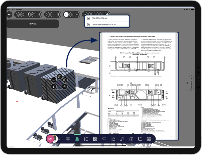Click the fit-to-view expand arrows icon
This screenshot has width=202, height=155.
pyautogui.click(x=47, y=15)
